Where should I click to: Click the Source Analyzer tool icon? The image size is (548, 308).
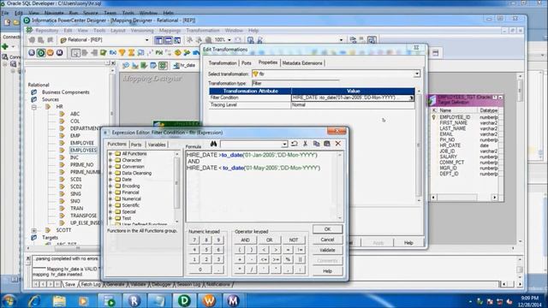point(126,65)
